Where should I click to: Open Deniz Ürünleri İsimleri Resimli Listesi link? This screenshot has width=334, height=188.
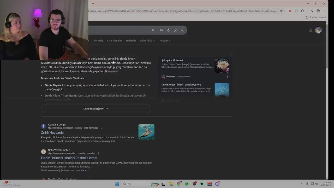pos(69,158)
